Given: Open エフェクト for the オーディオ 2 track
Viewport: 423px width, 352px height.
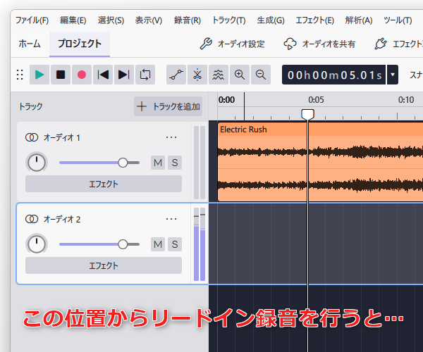Looking at the screenshot, I should [x=104, y=265].
